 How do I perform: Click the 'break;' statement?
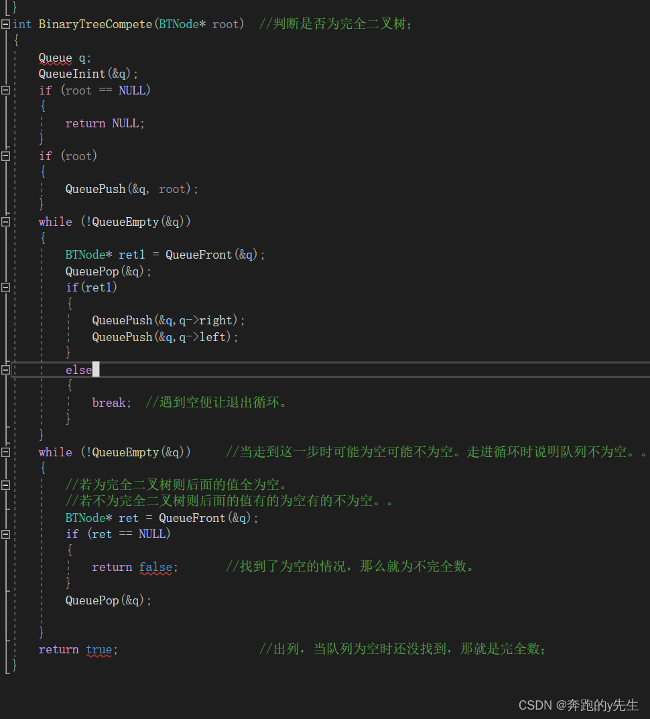pos(111,403)
